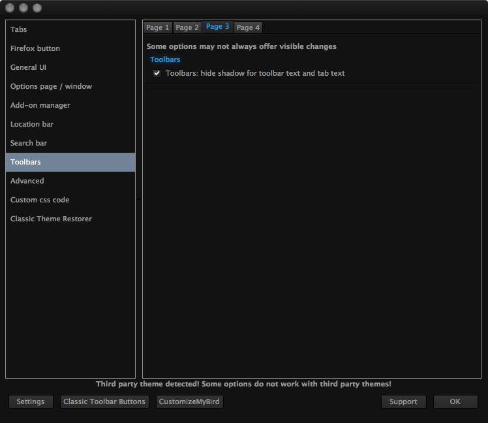The image size is (488, 423).
Task: Open General UI settings
Action: [x=70, y=68]
